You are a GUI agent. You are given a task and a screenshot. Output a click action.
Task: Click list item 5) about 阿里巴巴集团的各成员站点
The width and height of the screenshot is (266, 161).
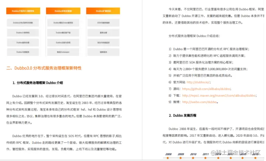200,75
